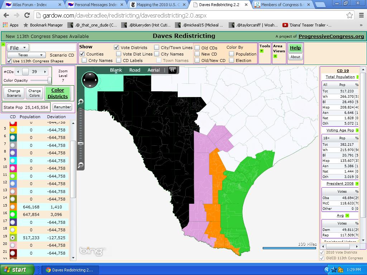The width and height of the screenshot is (367, 275).
Task: Open the Windows Start button
Action: pyautogui.click(x=17, y=270)
